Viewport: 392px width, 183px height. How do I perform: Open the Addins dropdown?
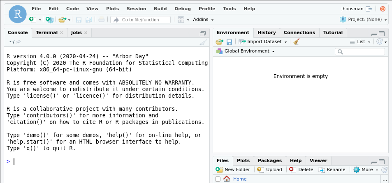203,19
